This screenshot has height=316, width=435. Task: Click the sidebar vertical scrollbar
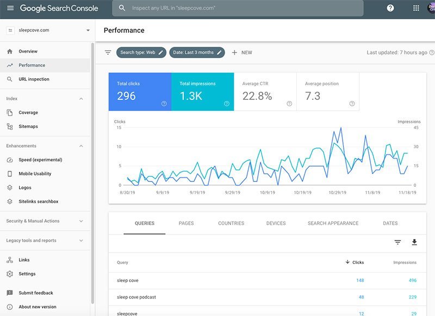pos(92,163)
